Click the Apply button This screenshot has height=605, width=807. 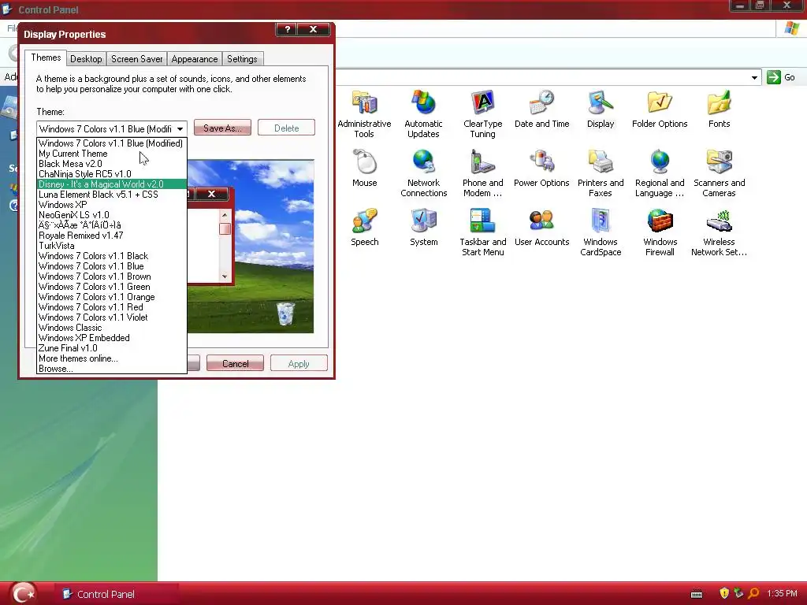click(299, 363)
